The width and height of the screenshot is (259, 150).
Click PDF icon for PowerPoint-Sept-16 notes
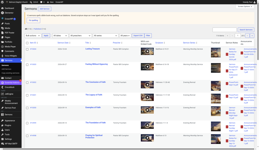point(227,84)
